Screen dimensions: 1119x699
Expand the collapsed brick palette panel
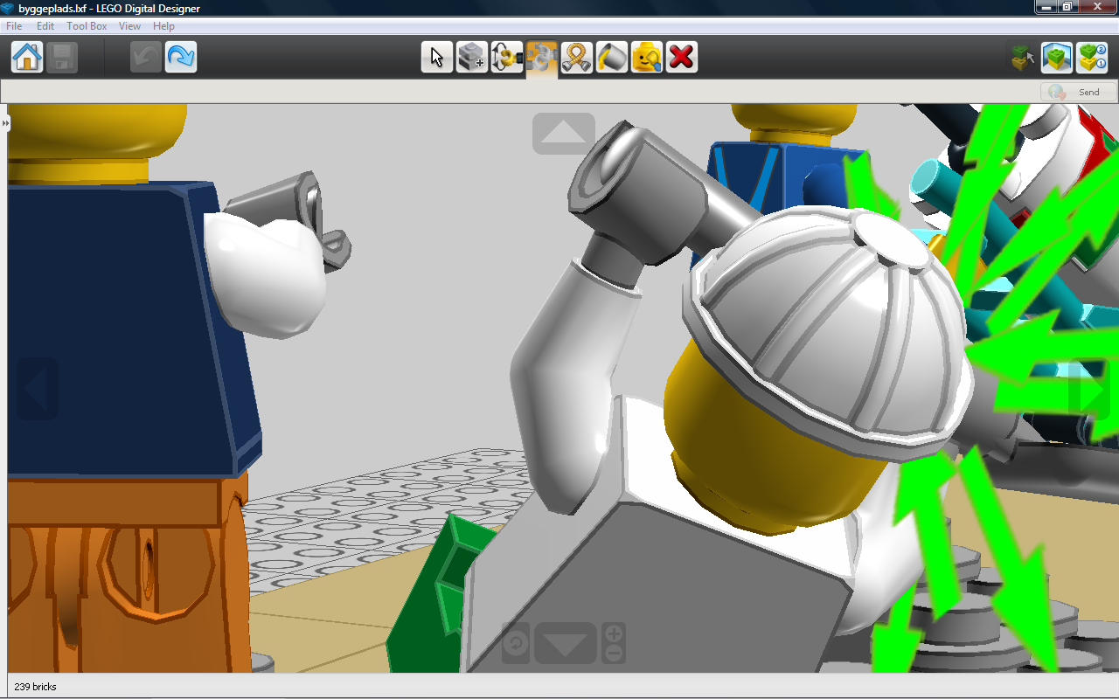[4, 124]
